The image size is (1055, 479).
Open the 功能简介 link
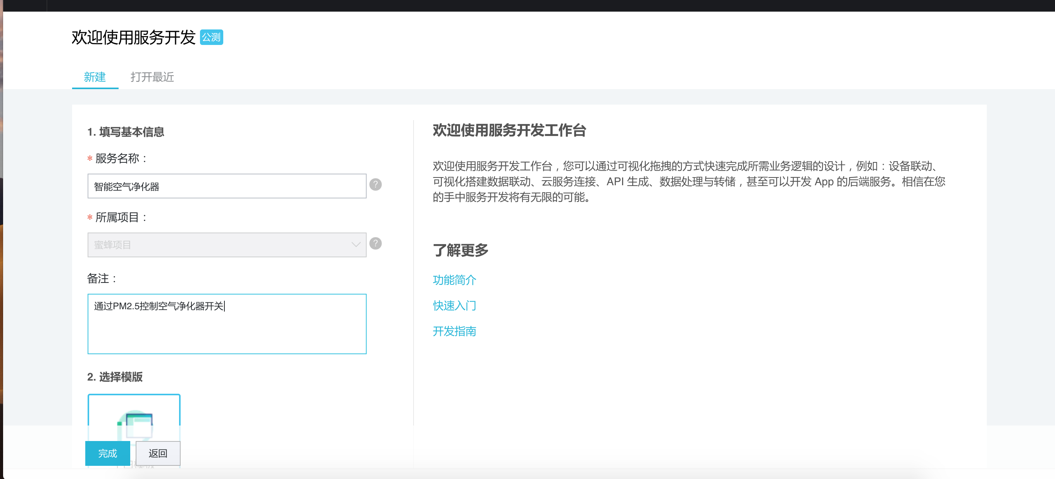[x=454, y=280]
